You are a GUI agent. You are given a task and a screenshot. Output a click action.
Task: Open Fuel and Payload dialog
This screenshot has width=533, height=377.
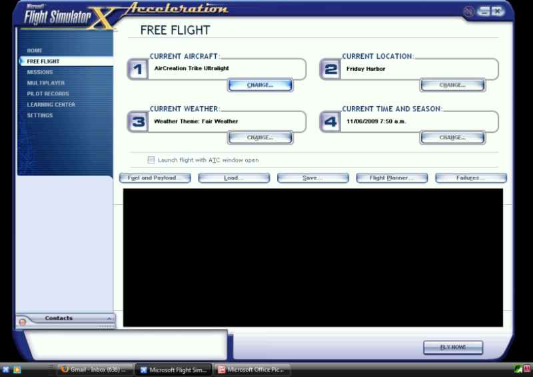coord(155,177)
